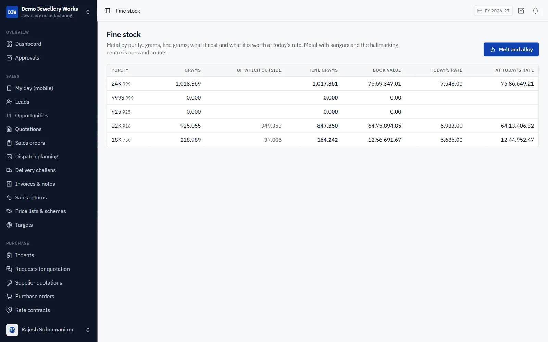This screenshot has height=342, width=548.
Task: Click the Melt and alloy button
Action: (x=511, y=50)
